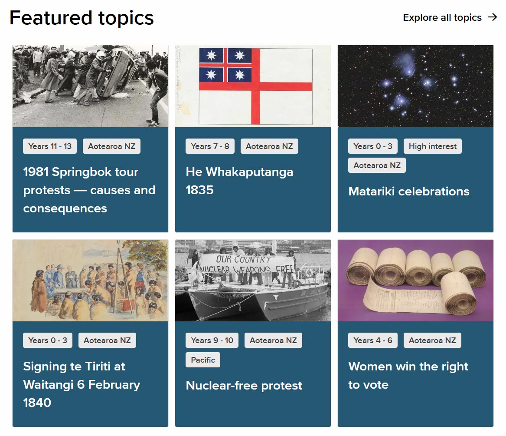
Task: Open the suffrage petition rolls image
Action: 415,281
